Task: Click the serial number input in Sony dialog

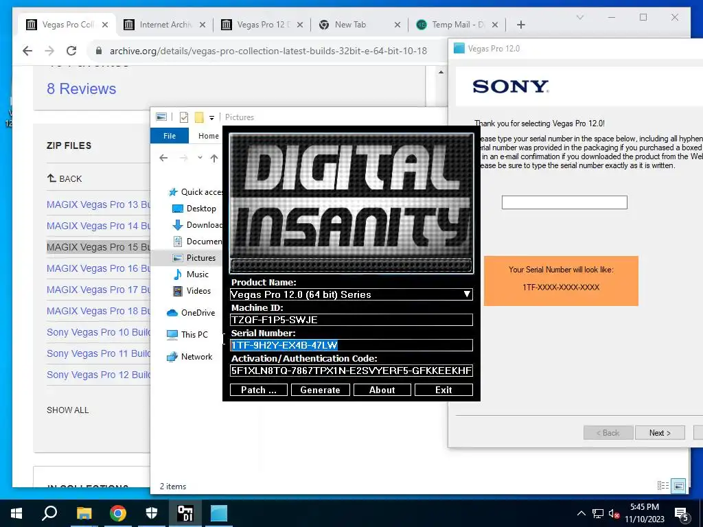Action: [x=564, y=202]
